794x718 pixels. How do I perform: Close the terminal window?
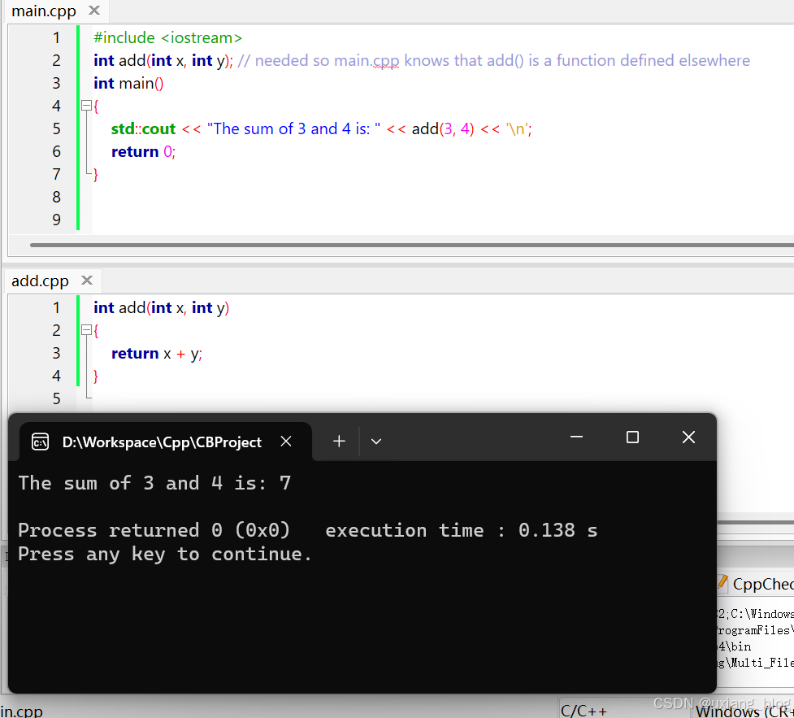click(688, 437)
